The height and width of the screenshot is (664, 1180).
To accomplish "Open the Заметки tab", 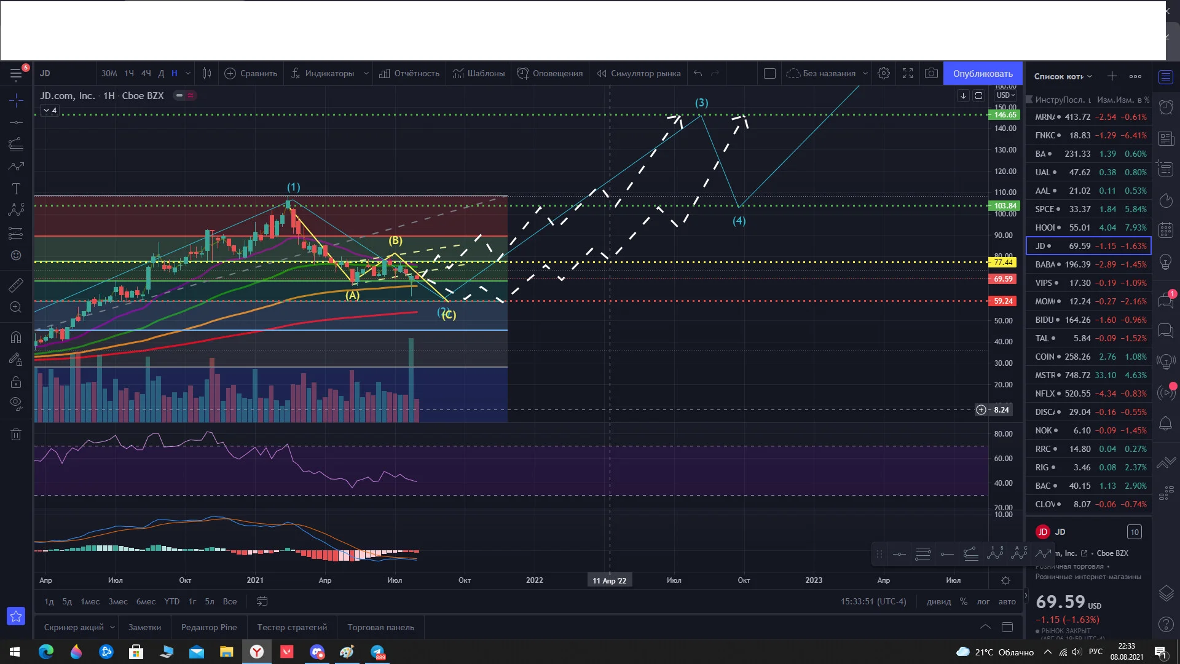I will (144, 627).
